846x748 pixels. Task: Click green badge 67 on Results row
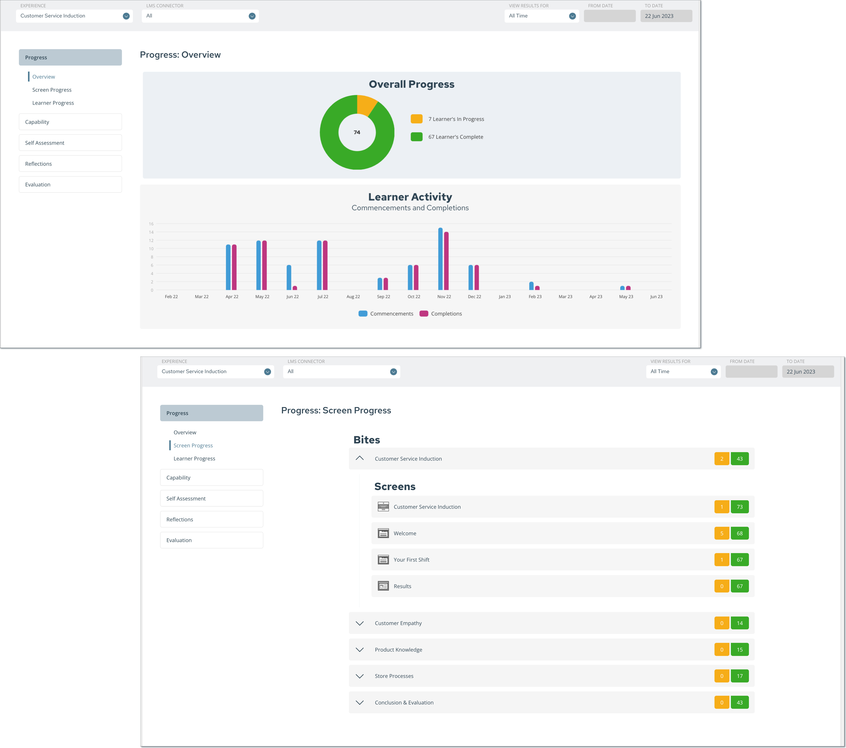click(x=740, y=586)
